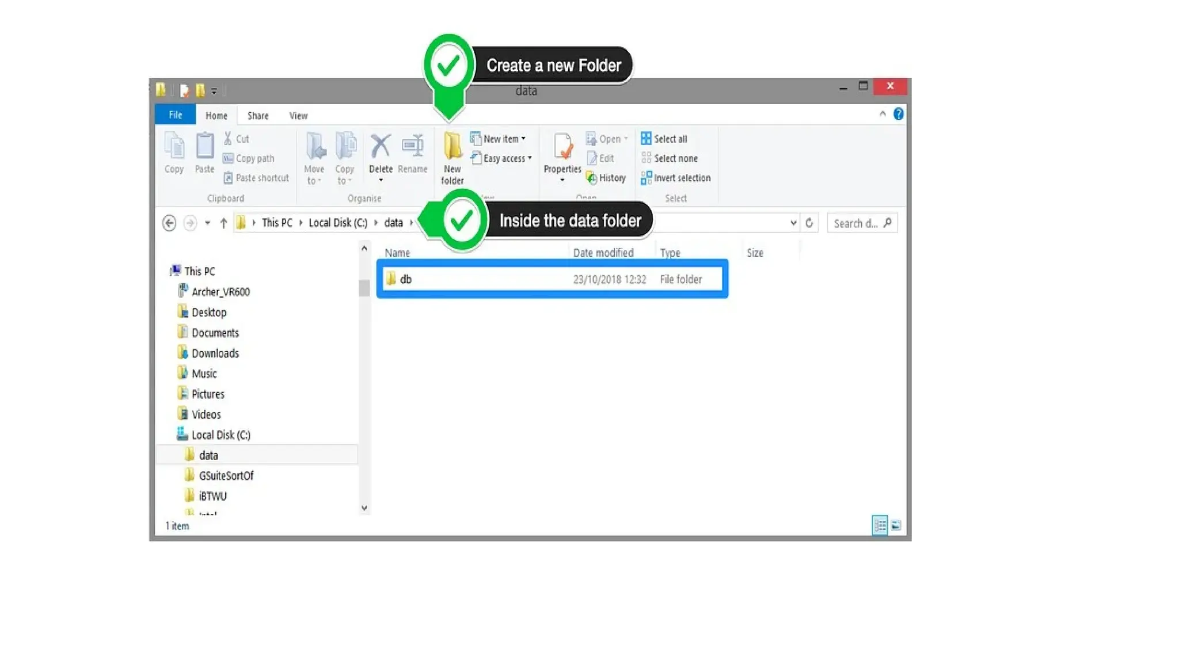Open the File menu tab
This screenshot has height=663, width=1179.
tap(175, 115)
